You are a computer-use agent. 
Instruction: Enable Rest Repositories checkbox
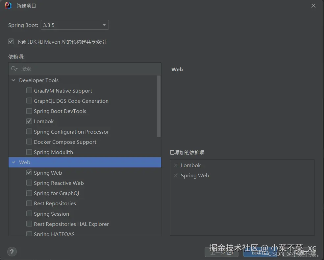pyautogui.click(x=29, y=203)
